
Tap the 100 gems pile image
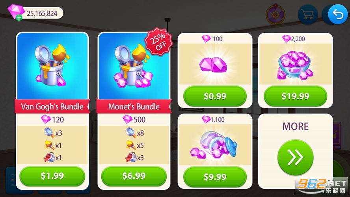(213, 65)
